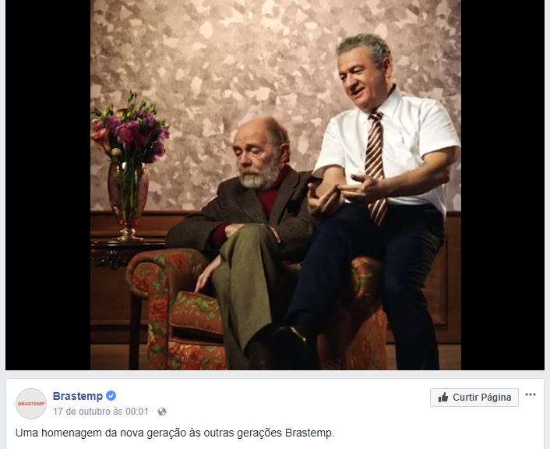
Task: Click the flower vase in the video frame
Action: click(x=129, y=200)
